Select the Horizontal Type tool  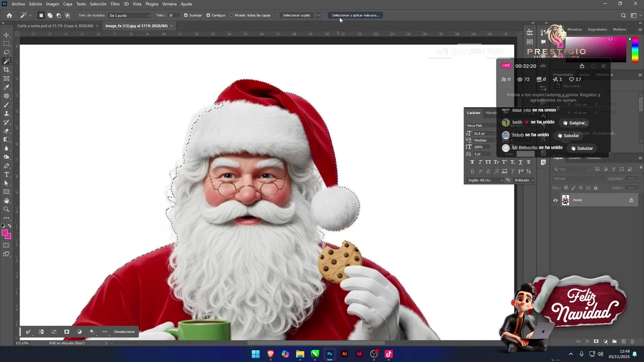(7, 174)
